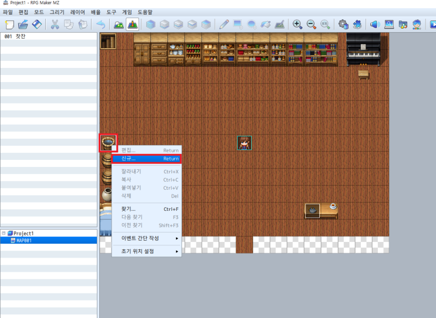Select the automatic layer icon

151,25
